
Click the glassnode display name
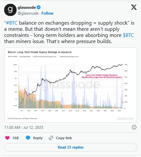pyautogui.click(x=27, y=7)
